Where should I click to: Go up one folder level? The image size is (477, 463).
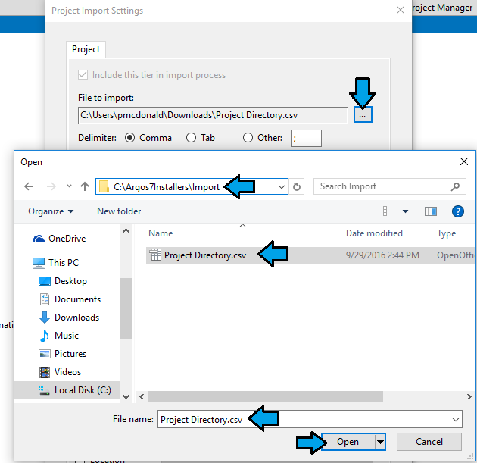(x=85, y=186)
